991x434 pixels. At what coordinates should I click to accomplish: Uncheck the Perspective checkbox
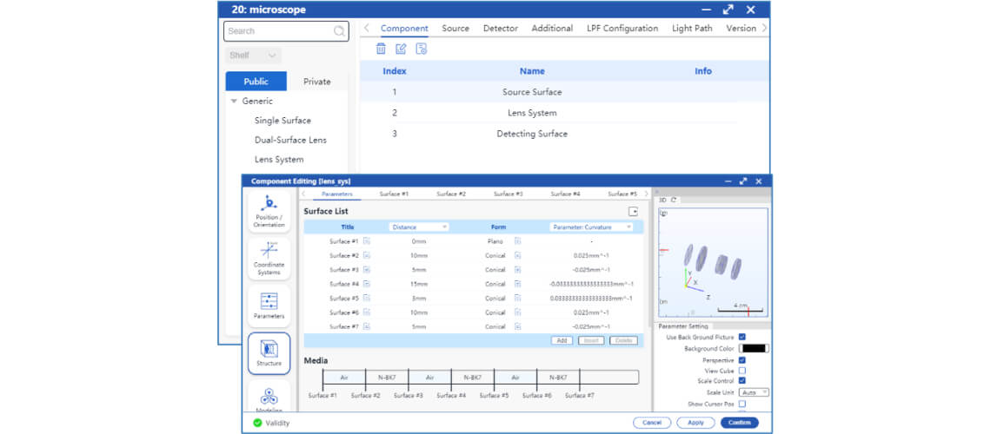742,359
